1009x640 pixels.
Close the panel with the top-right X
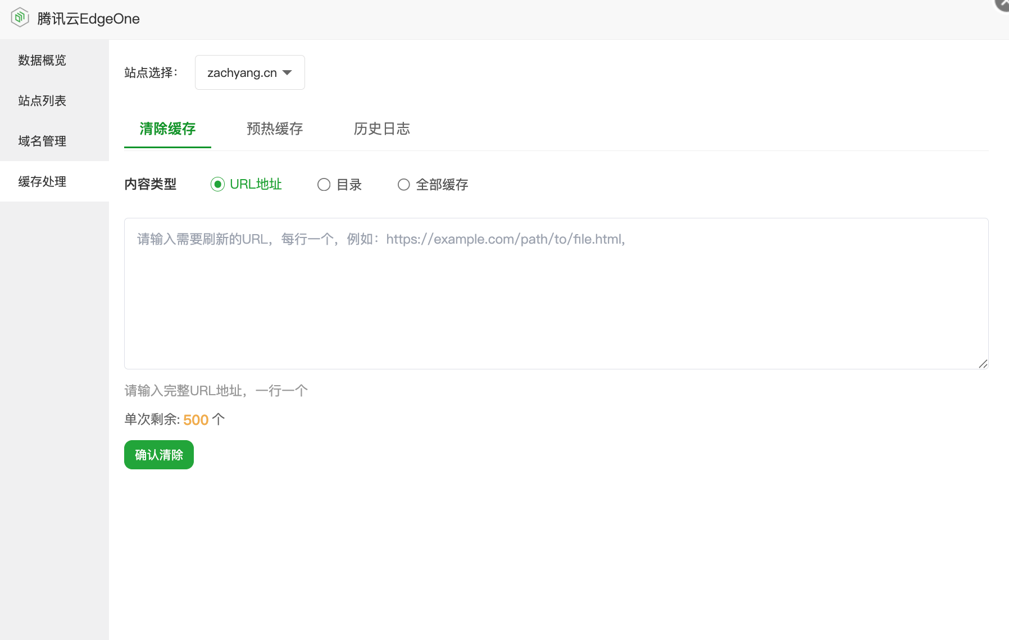(1002, 3)
